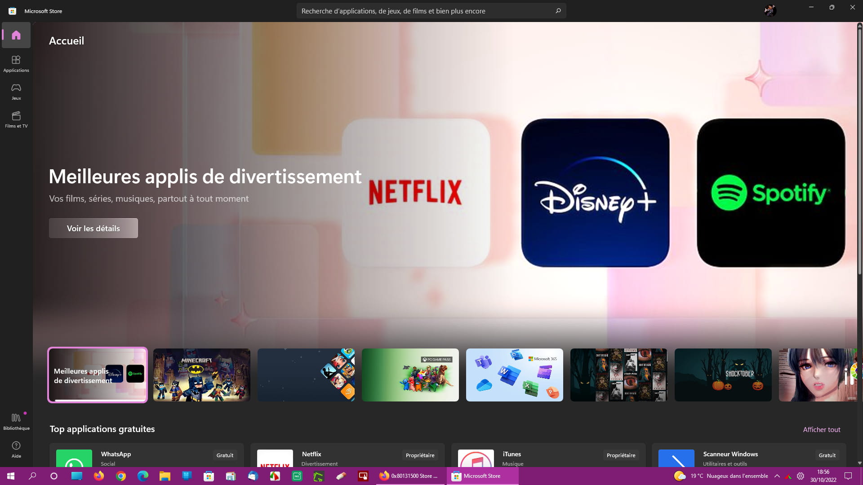Click the vertical scrollbar down arrow

pos(859,463)
